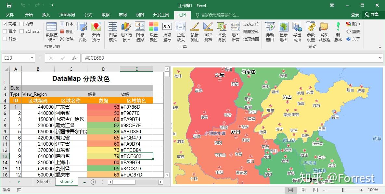Click the 清除 clear button
The image size is (385, 194).
(x=67, y=39)
